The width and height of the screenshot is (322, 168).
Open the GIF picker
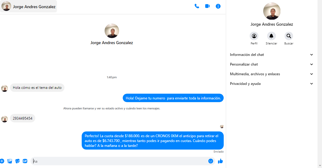(x=25, y=161)
